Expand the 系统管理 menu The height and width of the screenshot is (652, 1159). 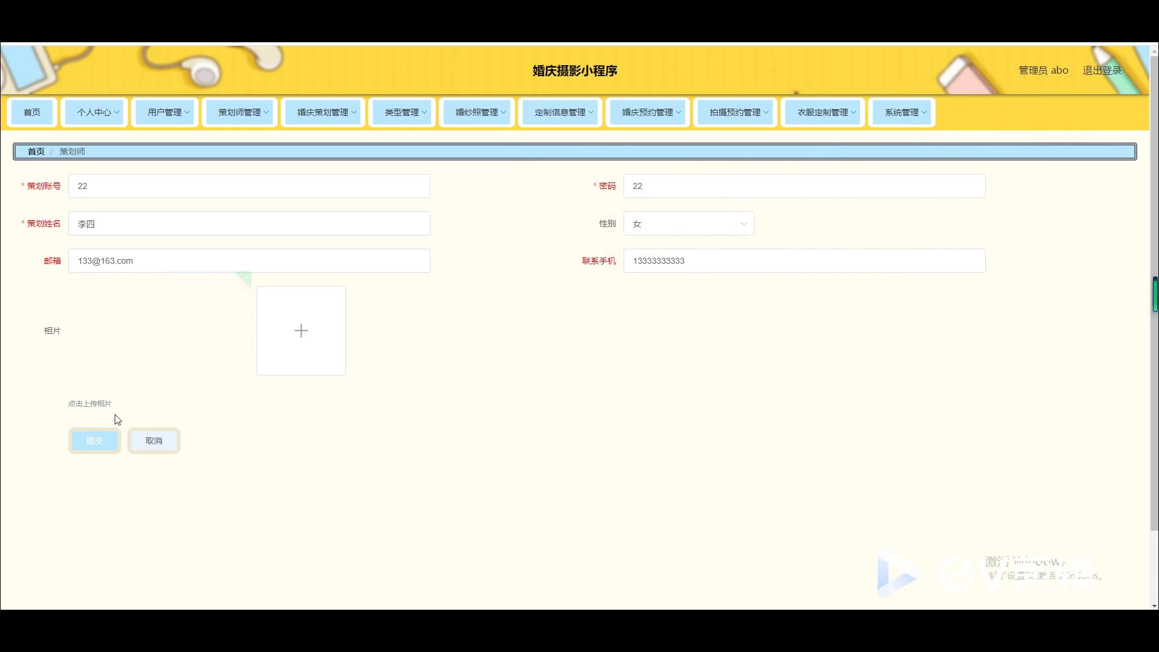pos(902,112)
